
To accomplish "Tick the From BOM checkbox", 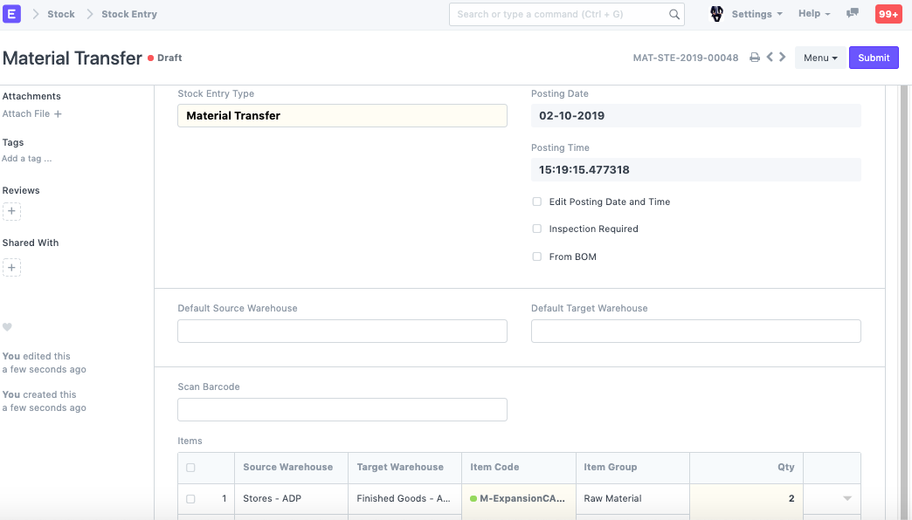I will click(537, 257).
